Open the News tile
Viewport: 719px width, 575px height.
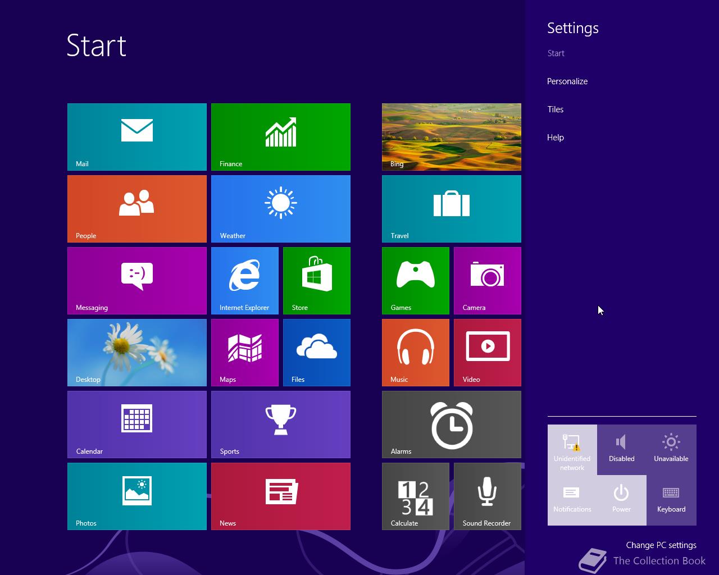[x=281, y=496]
